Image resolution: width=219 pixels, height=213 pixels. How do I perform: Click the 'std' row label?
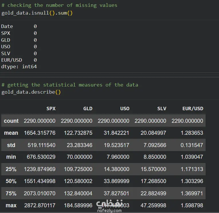pos(11,145)
